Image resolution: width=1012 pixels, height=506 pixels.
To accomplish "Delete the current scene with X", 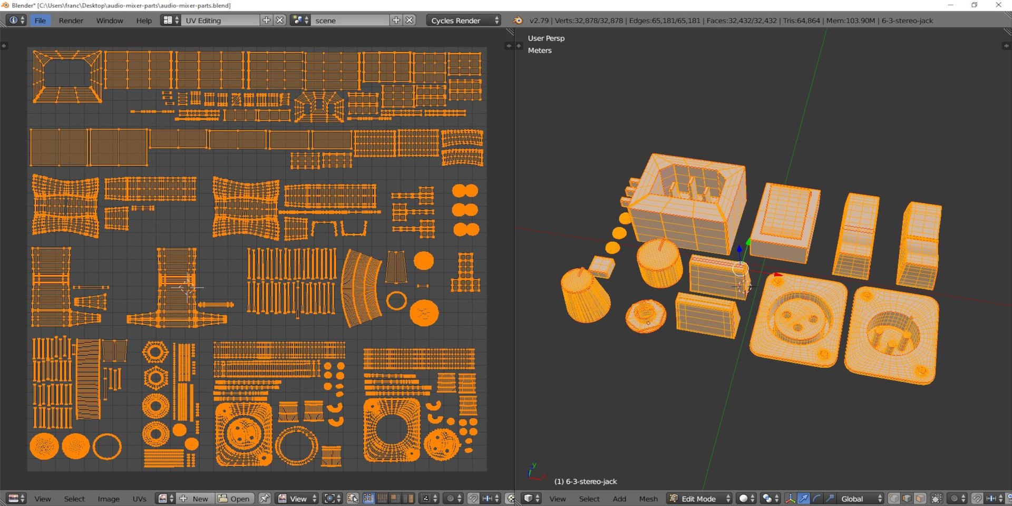I will pos(410,20).
